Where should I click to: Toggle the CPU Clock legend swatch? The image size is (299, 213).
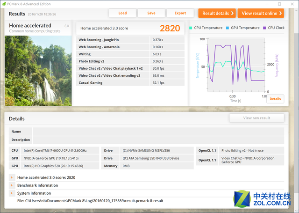[264, 28]
